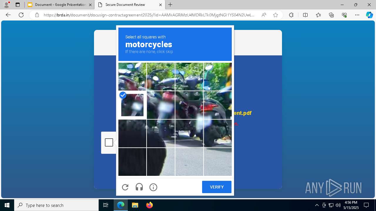The image size is (376, 211).
Task: Open the clock showing 4:56 PM
Action: pos(351,205)
